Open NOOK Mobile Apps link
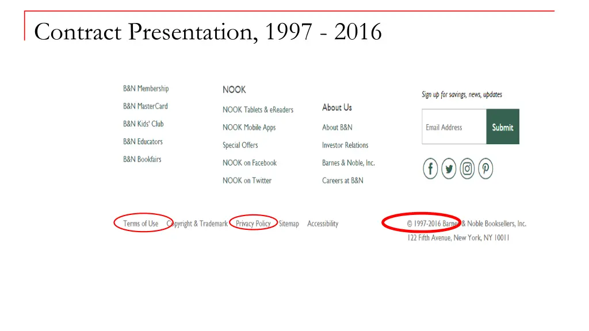 249,128
